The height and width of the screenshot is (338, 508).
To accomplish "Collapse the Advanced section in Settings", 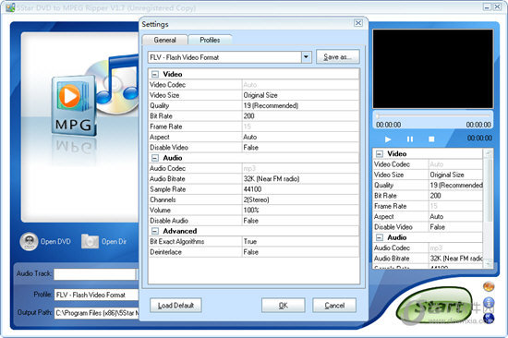I will 155,231.
